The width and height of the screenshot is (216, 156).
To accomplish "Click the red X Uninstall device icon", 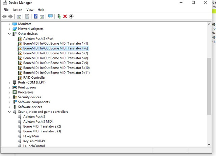I will [x=65, y=17].
